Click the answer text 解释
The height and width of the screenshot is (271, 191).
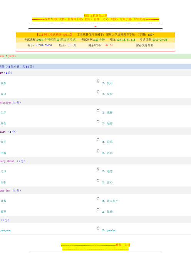(3, 212)
